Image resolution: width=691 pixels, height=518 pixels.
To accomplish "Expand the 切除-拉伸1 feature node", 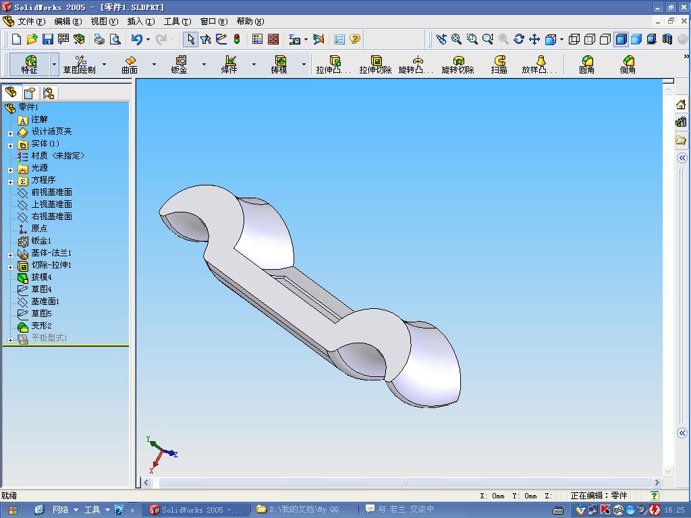I will (x=11, y=267).
